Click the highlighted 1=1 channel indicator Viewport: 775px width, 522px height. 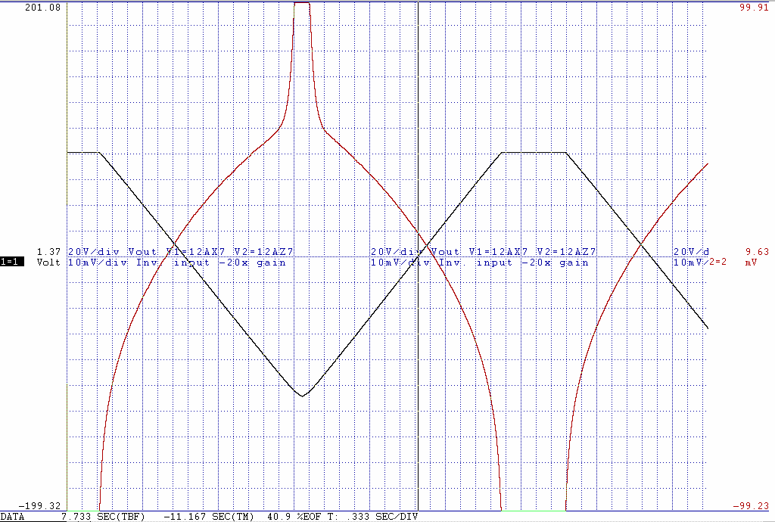(x=13, y=262)
